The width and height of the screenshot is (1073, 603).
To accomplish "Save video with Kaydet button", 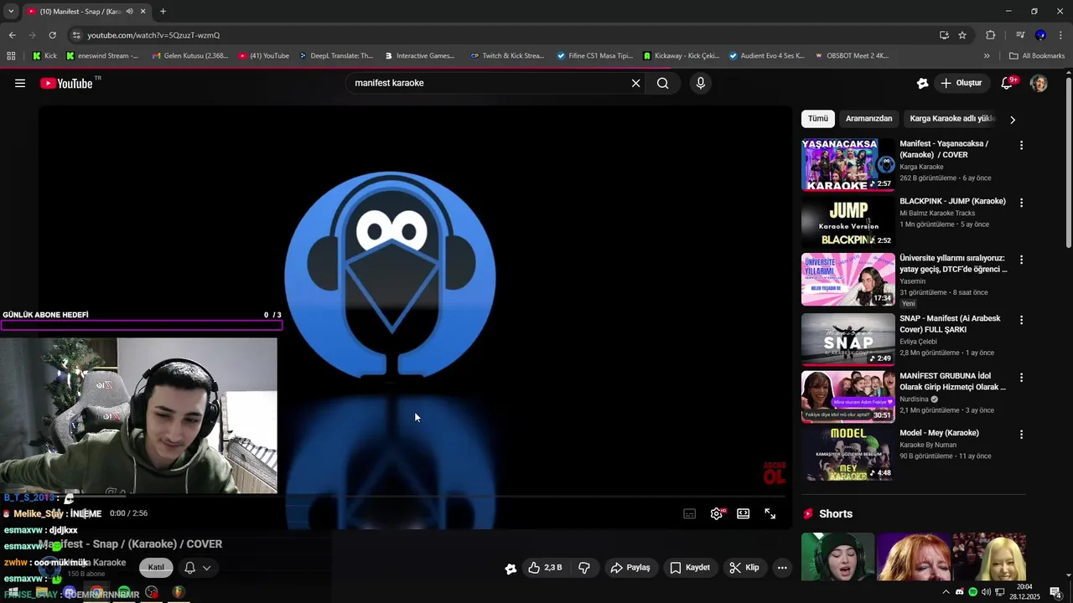I will click(690, 568).
